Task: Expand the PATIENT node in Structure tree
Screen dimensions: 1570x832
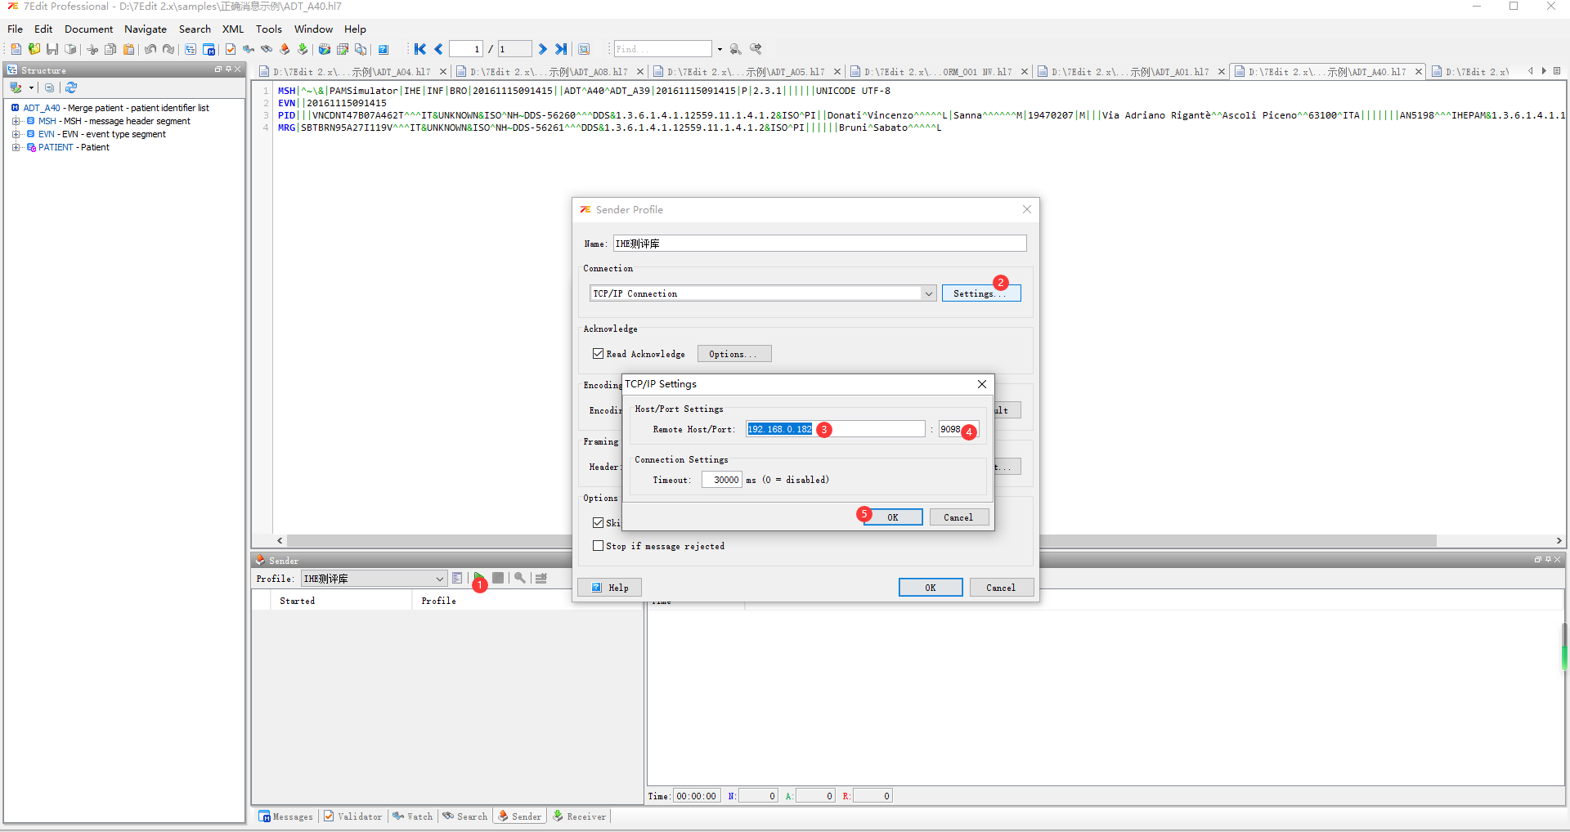Action: tap(16, 147)
